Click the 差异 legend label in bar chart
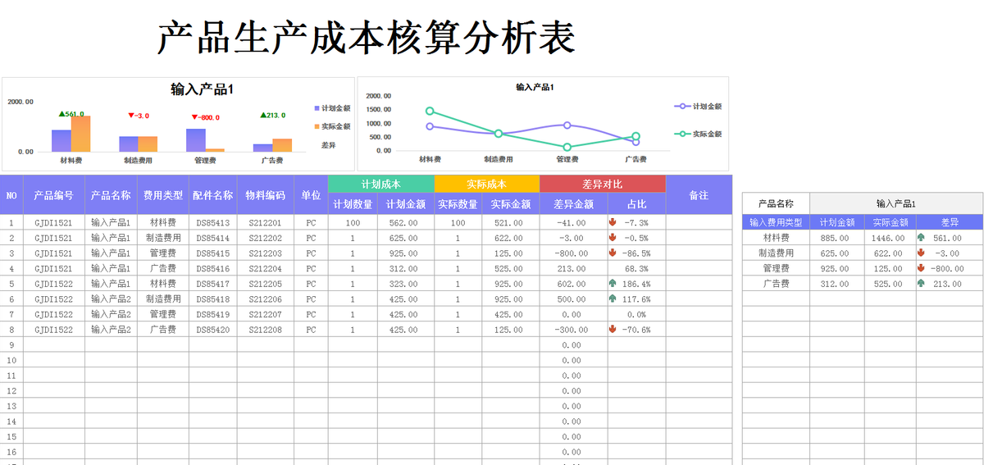984x465 pixels. 329,144
